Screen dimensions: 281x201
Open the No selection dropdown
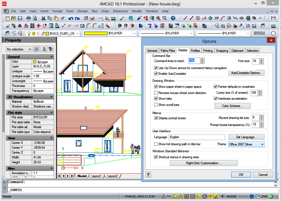pos(19,49)
